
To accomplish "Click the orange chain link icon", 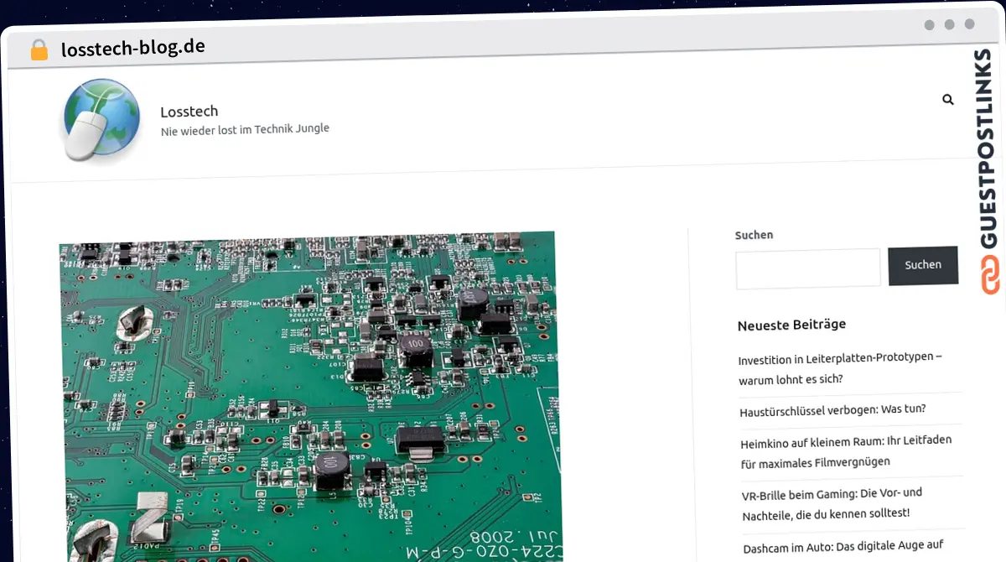I will [x=990, y=275].
